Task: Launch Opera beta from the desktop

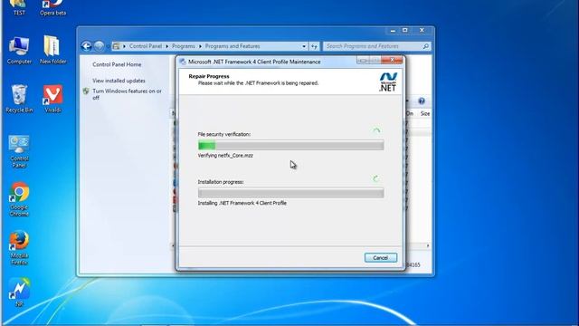Action: tap(52, 8)
